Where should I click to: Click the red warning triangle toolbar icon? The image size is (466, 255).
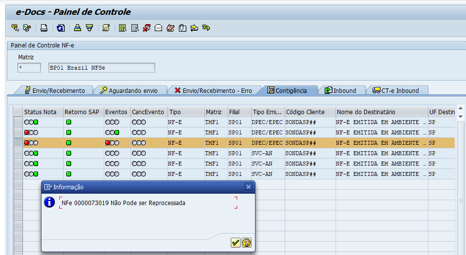tap(170, 28)
